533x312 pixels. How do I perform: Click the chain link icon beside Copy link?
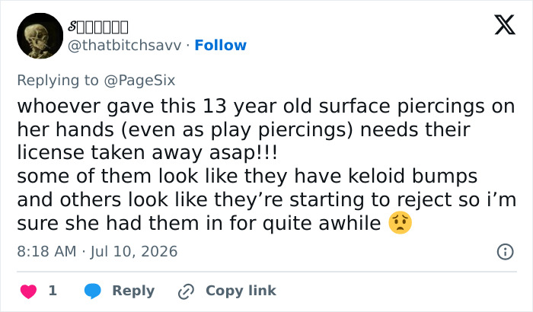tap(187, 291)
